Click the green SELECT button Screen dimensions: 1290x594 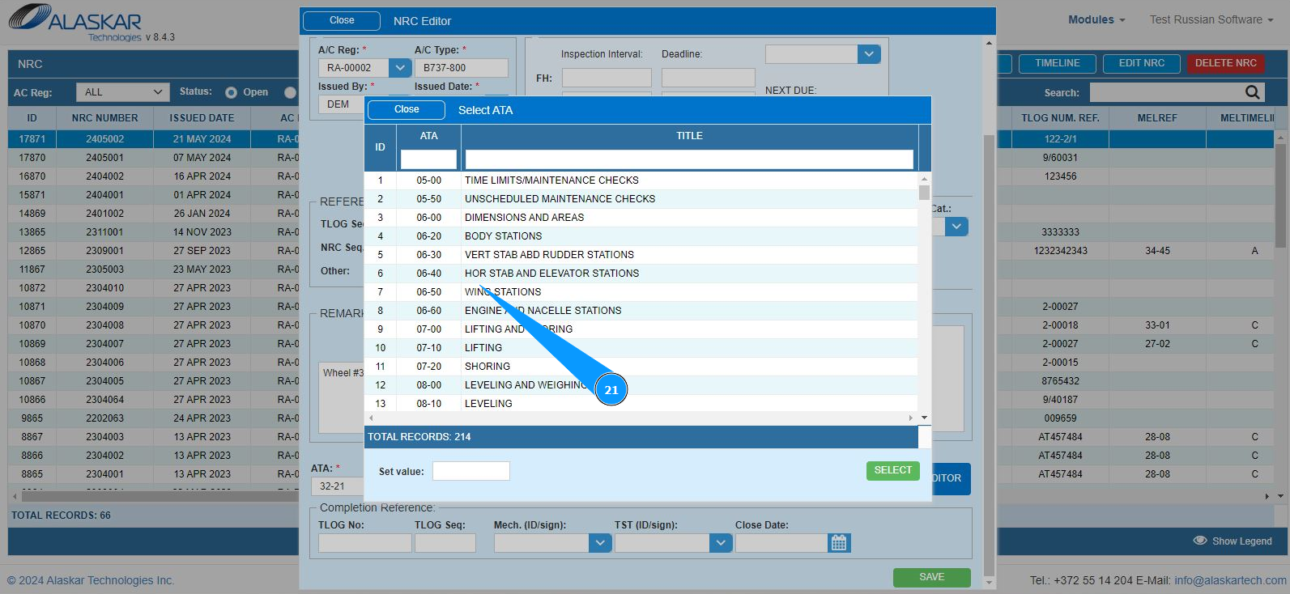tap(893, 470)
